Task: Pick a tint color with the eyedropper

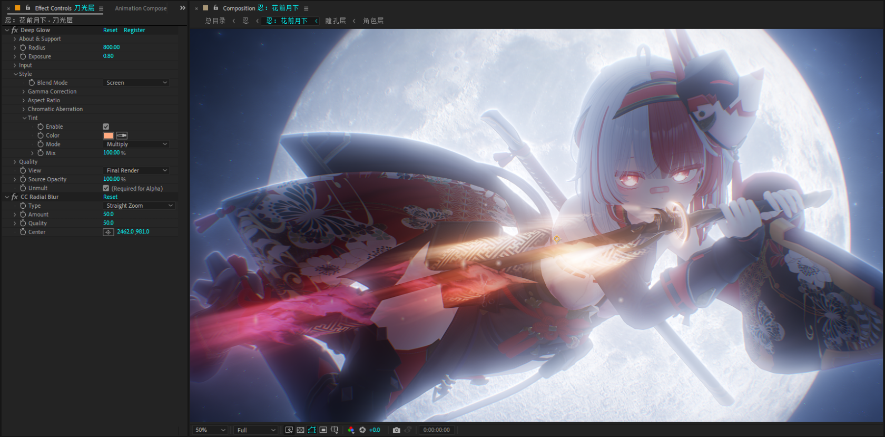Action: [122, 135]
